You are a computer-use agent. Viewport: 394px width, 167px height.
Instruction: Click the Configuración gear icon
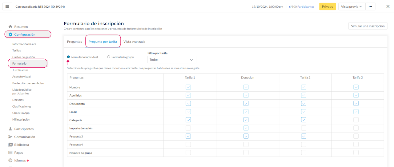[10, 34]
